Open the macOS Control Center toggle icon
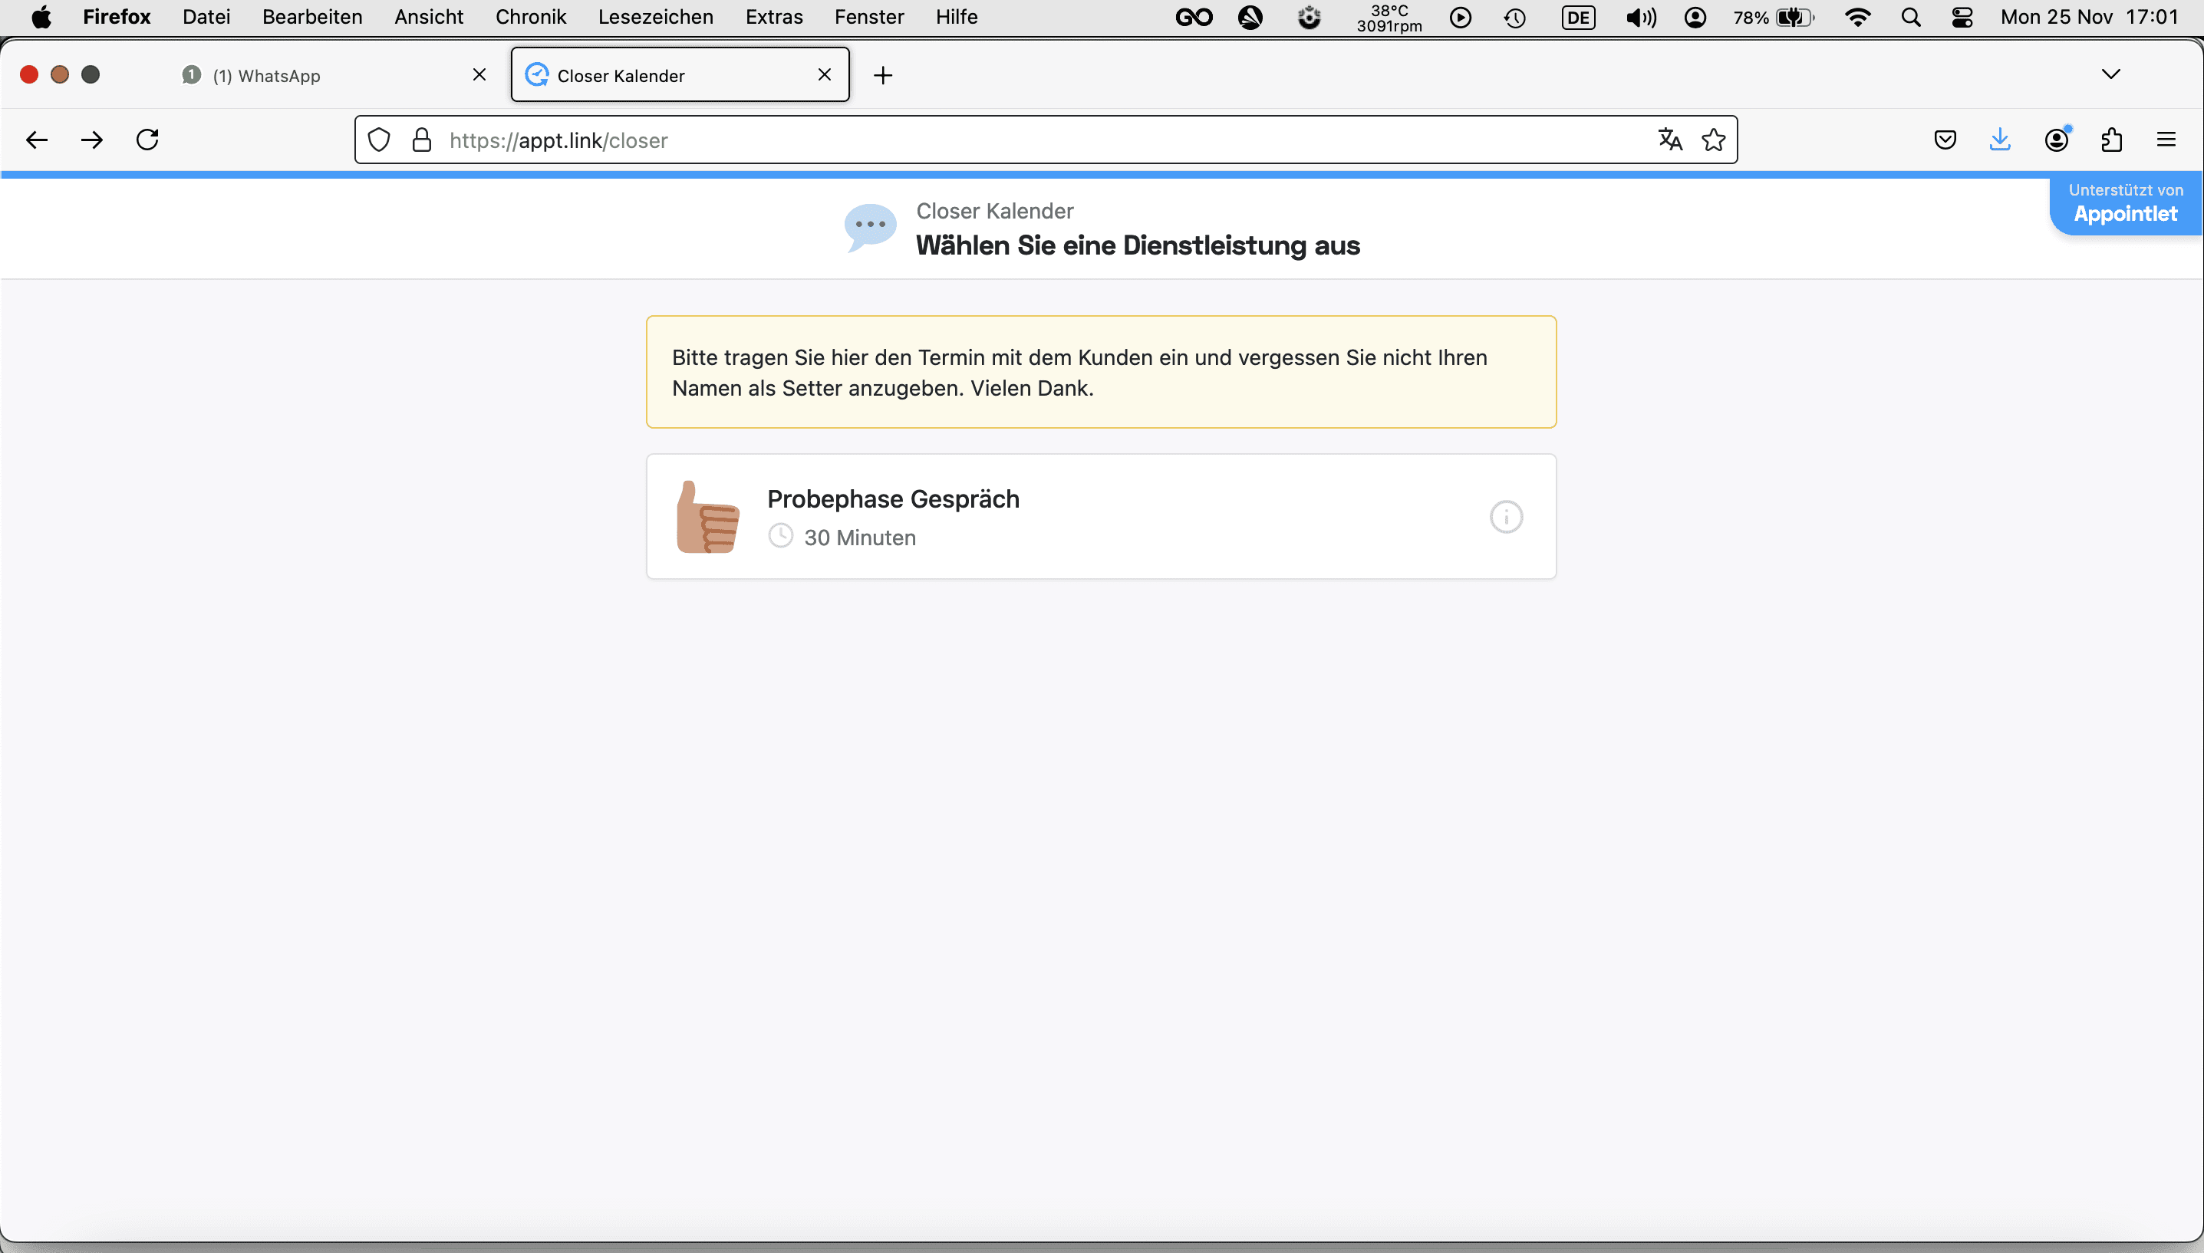Screen dimensions: 2204x1253 [x=1962, y=17]
